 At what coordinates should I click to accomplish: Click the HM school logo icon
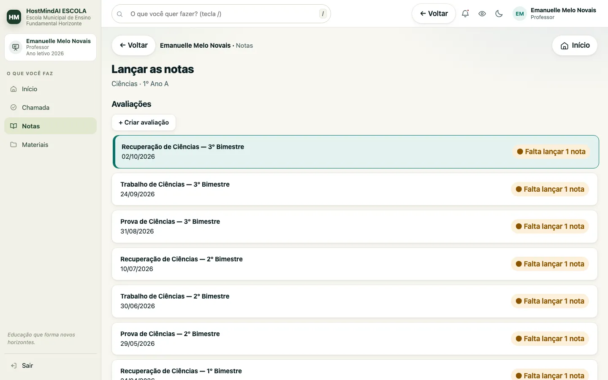[14, 17]
